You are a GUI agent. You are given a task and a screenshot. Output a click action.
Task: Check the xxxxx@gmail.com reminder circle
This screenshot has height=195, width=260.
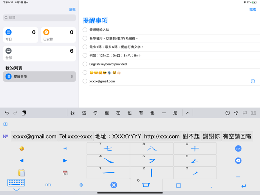pos(85,81)
